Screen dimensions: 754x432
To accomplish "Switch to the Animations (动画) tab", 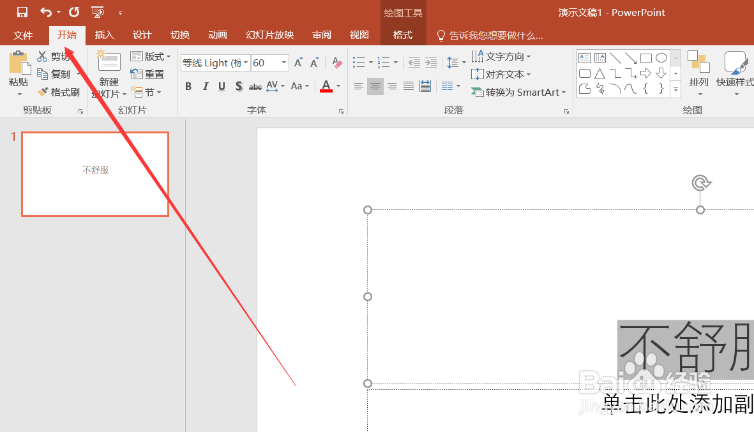I will click(x=217, y=35).
